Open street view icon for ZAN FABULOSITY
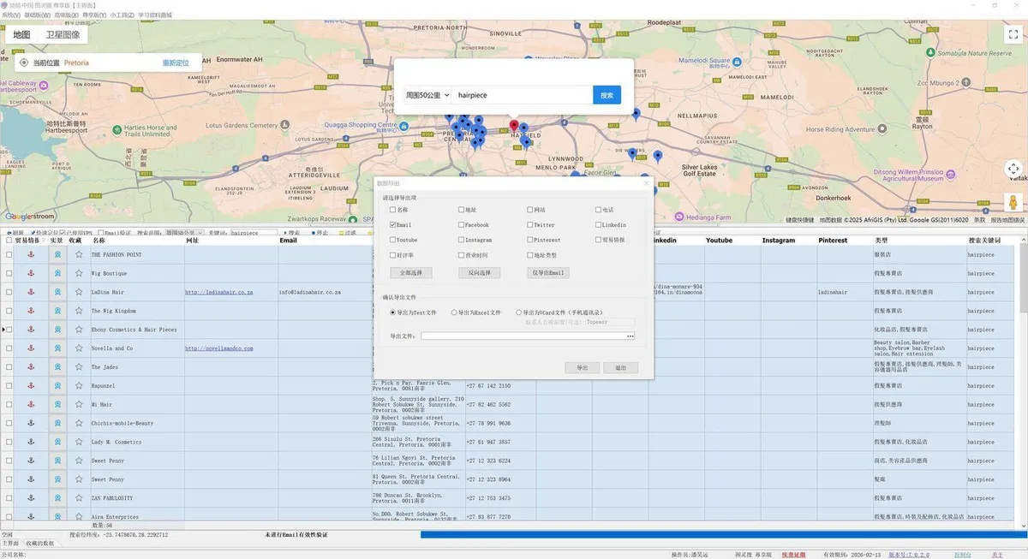1028x559 pixels. 57,498
